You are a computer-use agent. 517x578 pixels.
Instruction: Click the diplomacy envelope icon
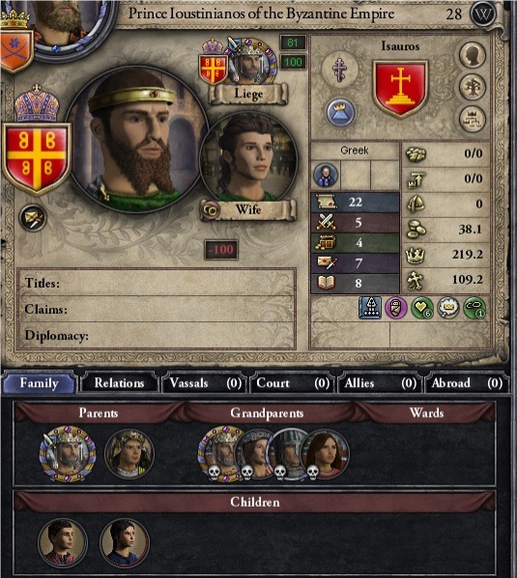point(33,218)
